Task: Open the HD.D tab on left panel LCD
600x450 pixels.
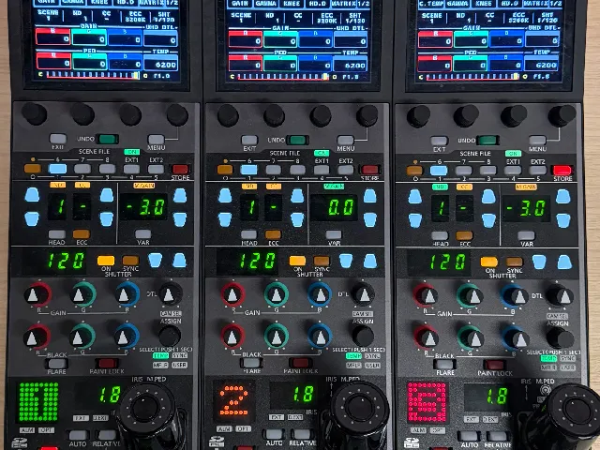Action: pos(126,3)
